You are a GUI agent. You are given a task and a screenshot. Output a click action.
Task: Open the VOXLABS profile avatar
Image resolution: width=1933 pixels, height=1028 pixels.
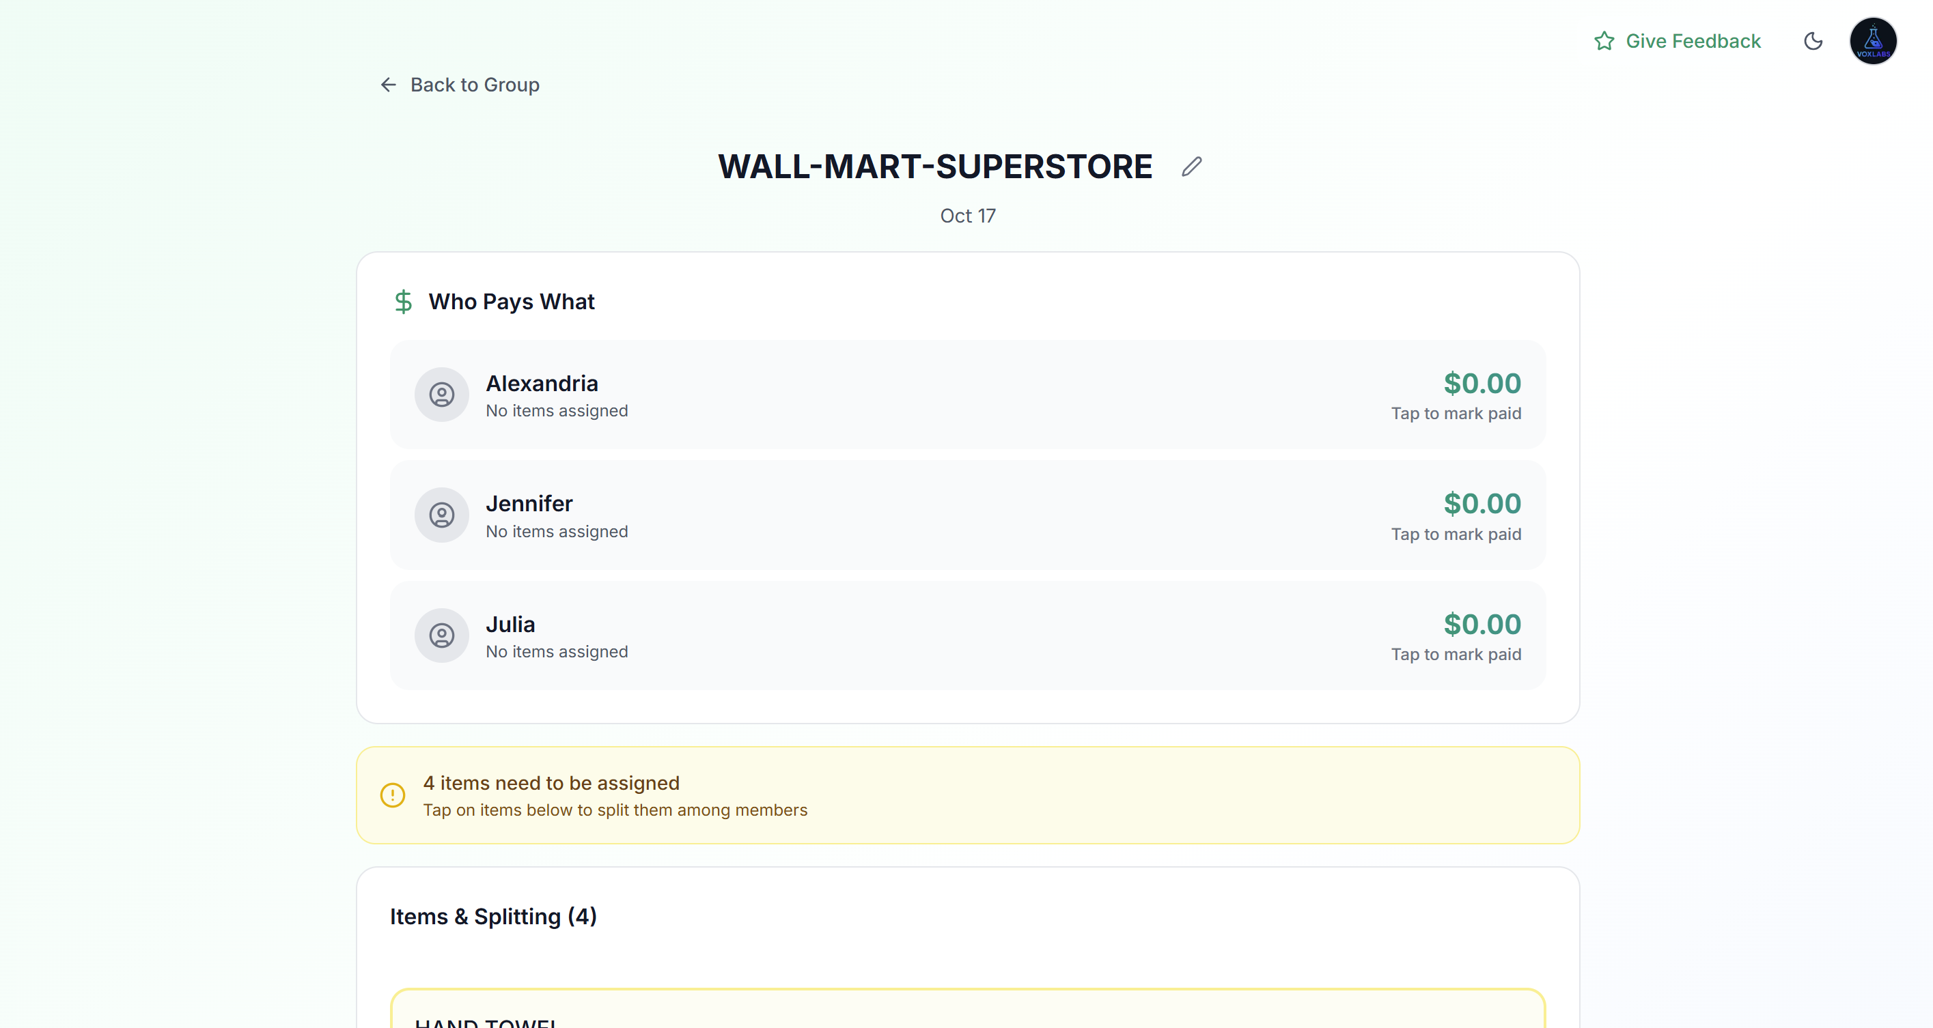(x=1874, y=41)
